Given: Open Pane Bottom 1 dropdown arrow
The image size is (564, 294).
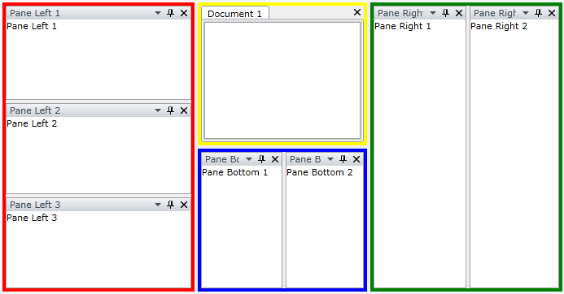Looking at the screenshot, I should pyautogui.click(x=249, y=159).
